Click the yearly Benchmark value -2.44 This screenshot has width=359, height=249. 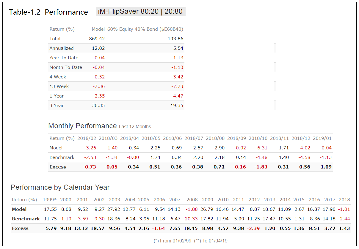pyautogui.click(x=344, y=219)
